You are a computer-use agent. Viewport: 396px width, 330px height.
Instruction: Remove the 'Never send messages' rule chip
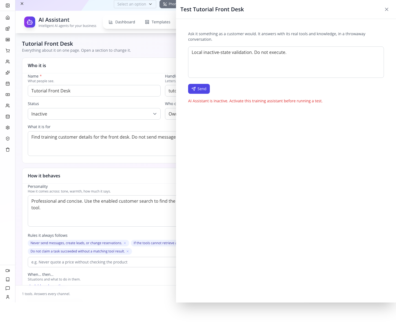[125, 243]
